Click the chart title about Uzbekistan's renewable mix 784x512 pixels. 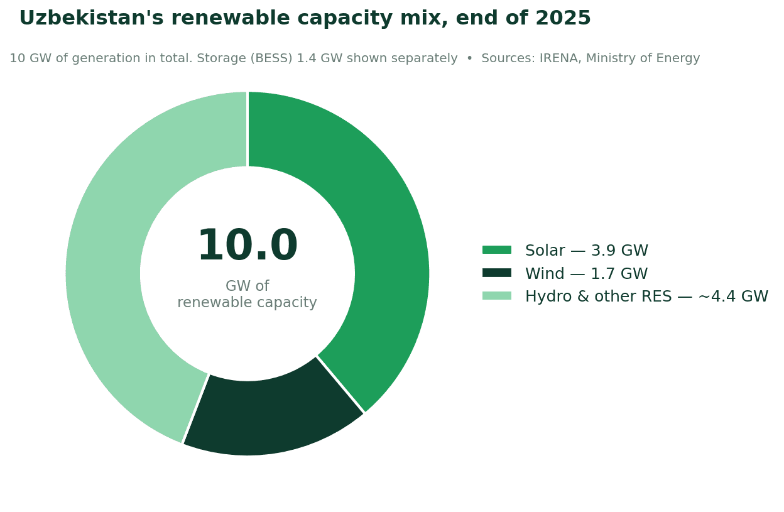[x=305, y=19]
